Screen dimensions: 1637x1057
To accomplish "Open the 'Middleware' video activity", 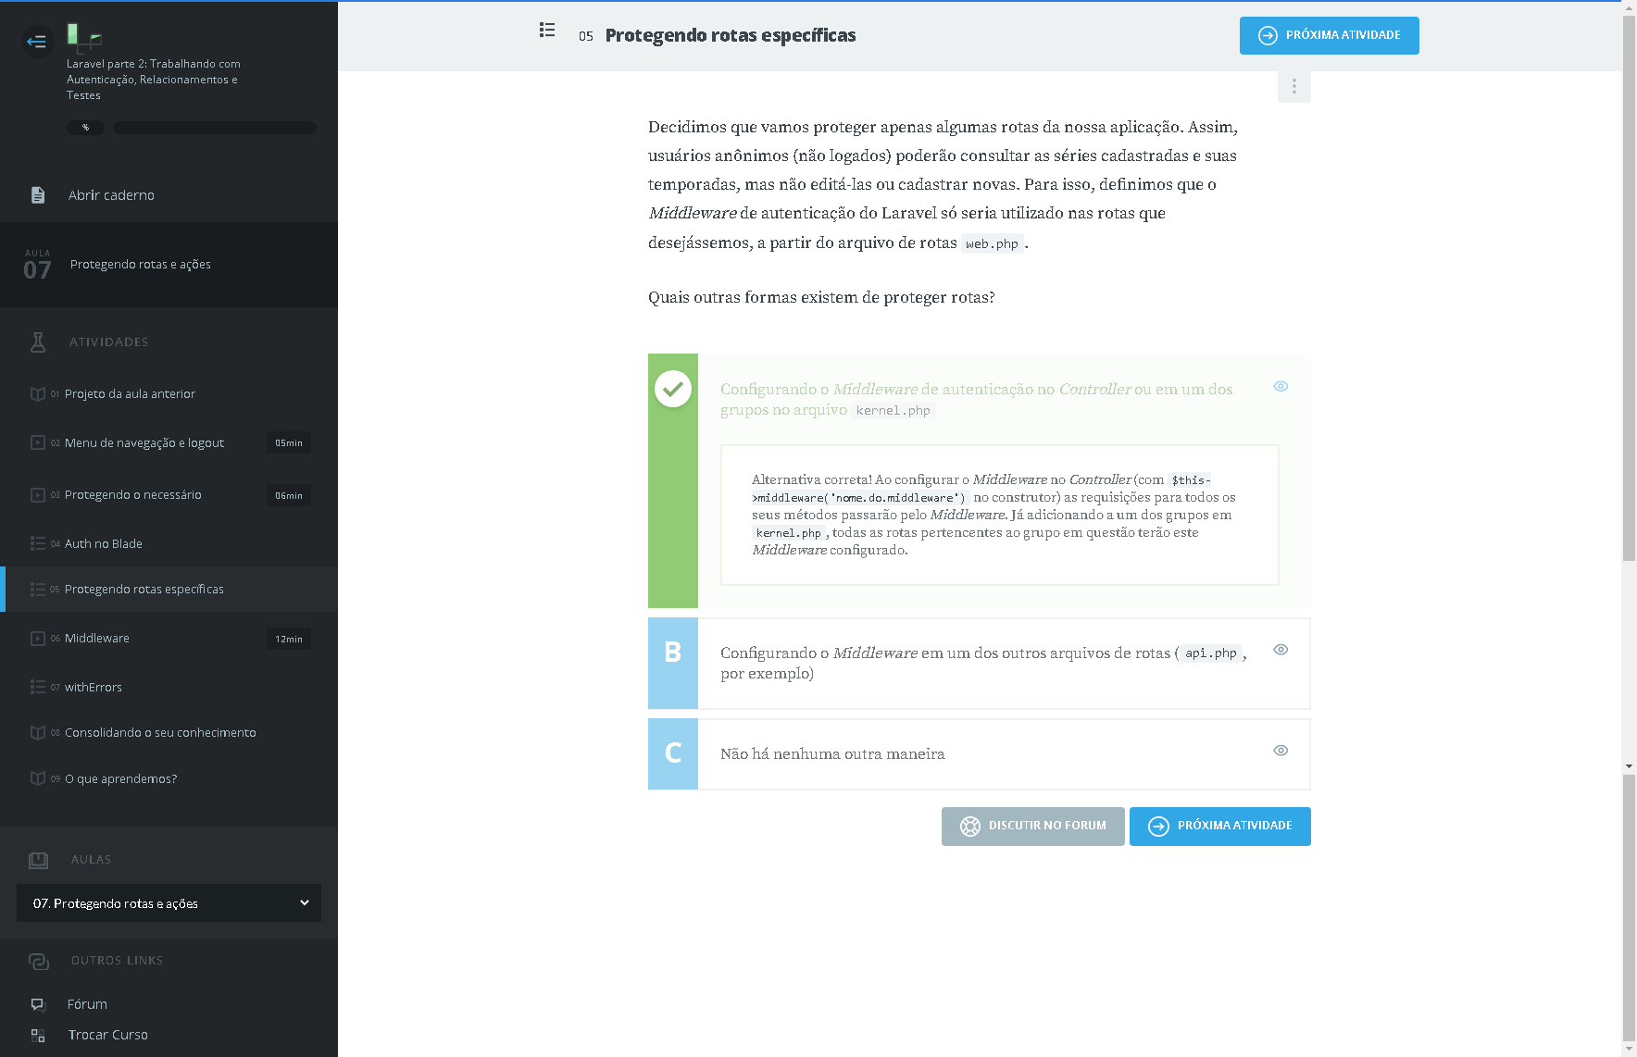I will [97, 639].
